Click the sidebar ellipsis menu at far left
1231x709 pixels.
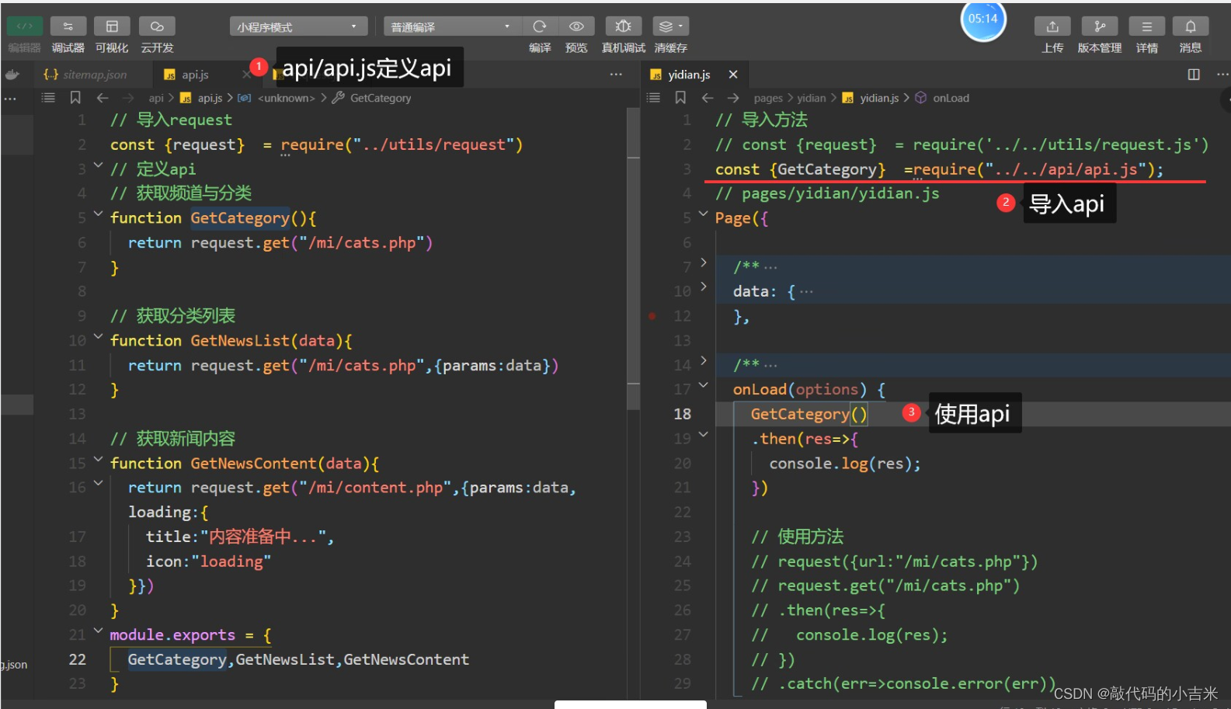(x=10, y=99)
